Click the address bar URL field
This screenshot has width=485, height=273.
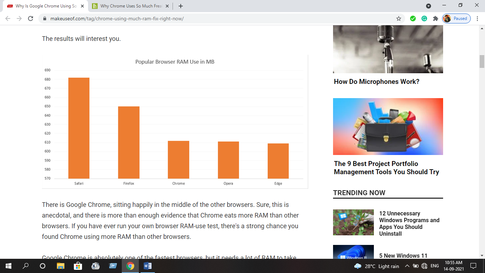click(220, 18)
